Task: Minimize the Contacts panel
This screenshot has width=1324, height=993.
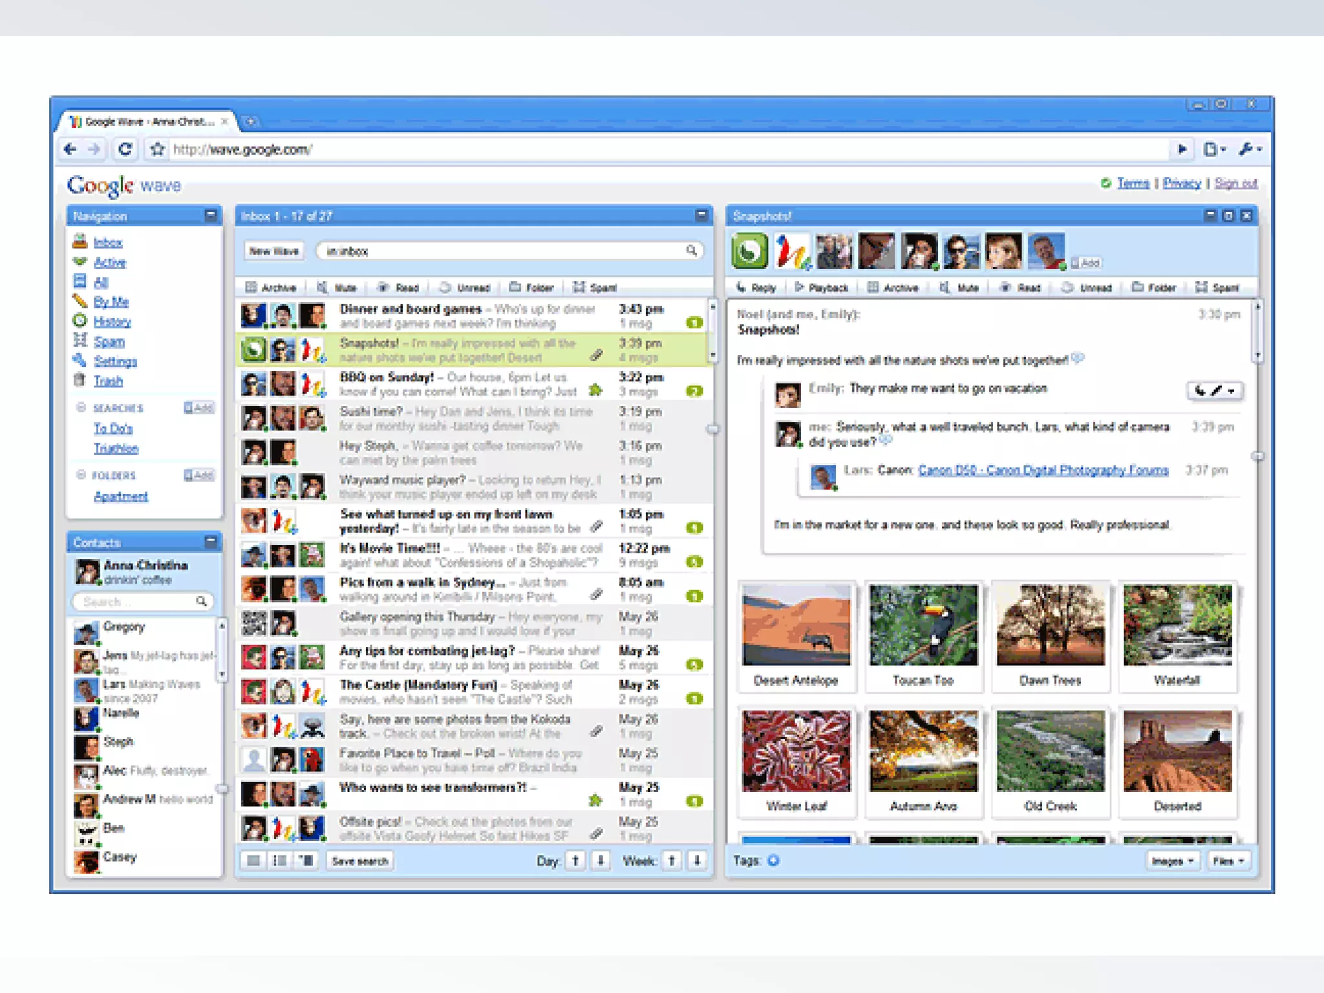Action: 211,541
